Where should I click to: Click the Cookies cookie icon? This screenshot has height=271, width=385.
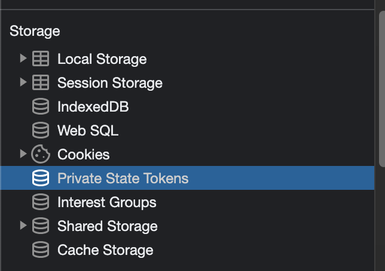pyautogui.click(x=40, y=155)
